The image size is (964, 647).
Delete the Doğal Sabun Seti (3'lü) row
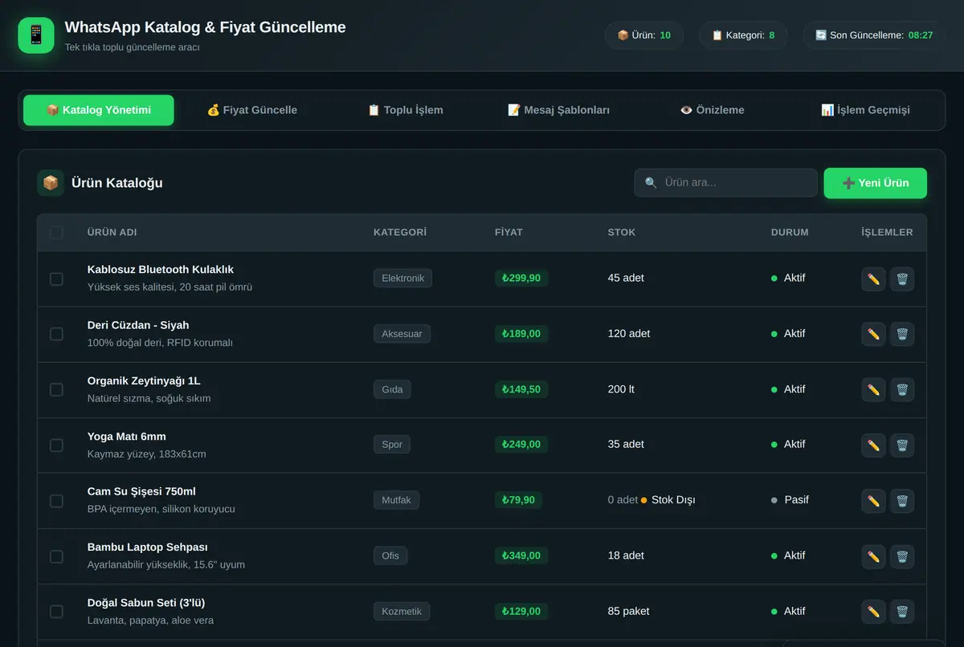point(902,612)
